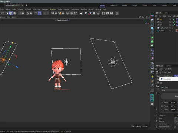Switch to the Takes tab

167,13
